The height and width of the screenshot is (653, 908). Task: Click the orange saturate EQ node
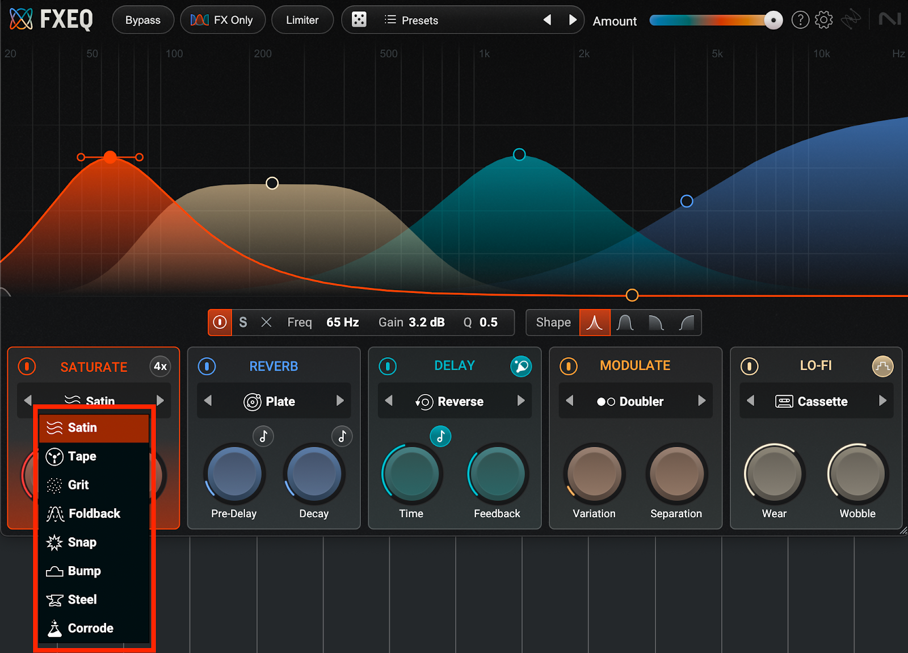110,157
